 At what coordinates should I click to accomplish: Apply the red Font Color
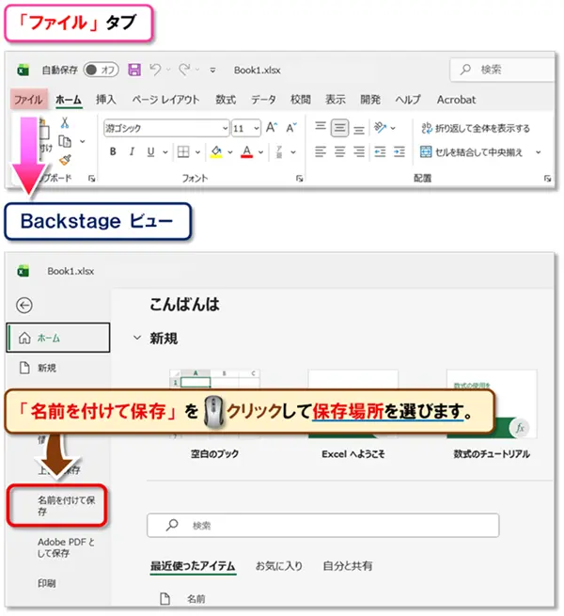pos(246,151)
